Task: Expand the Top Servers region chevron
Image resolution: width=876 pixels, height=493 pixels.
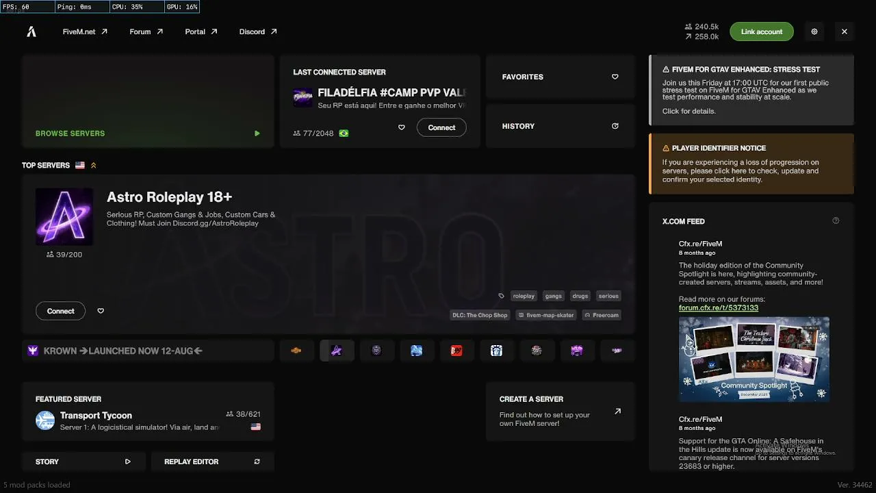Action: pyautogui.click(x=94, y=165)
